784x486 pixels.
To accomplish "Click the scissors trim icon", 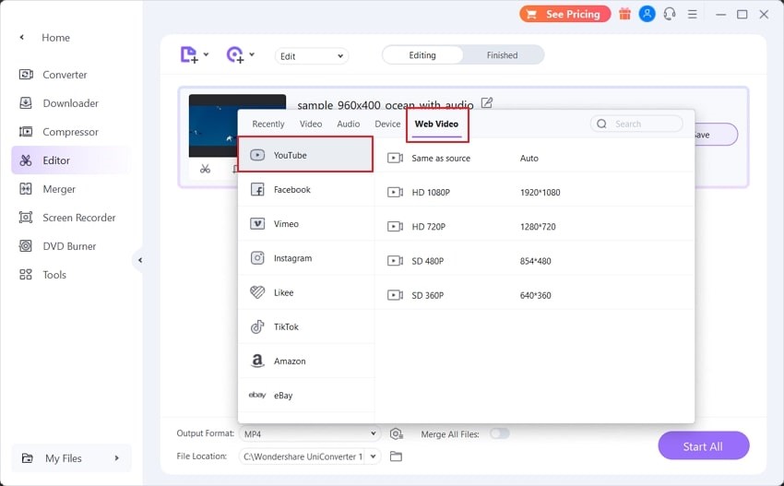I will click(x=205, y=169).
